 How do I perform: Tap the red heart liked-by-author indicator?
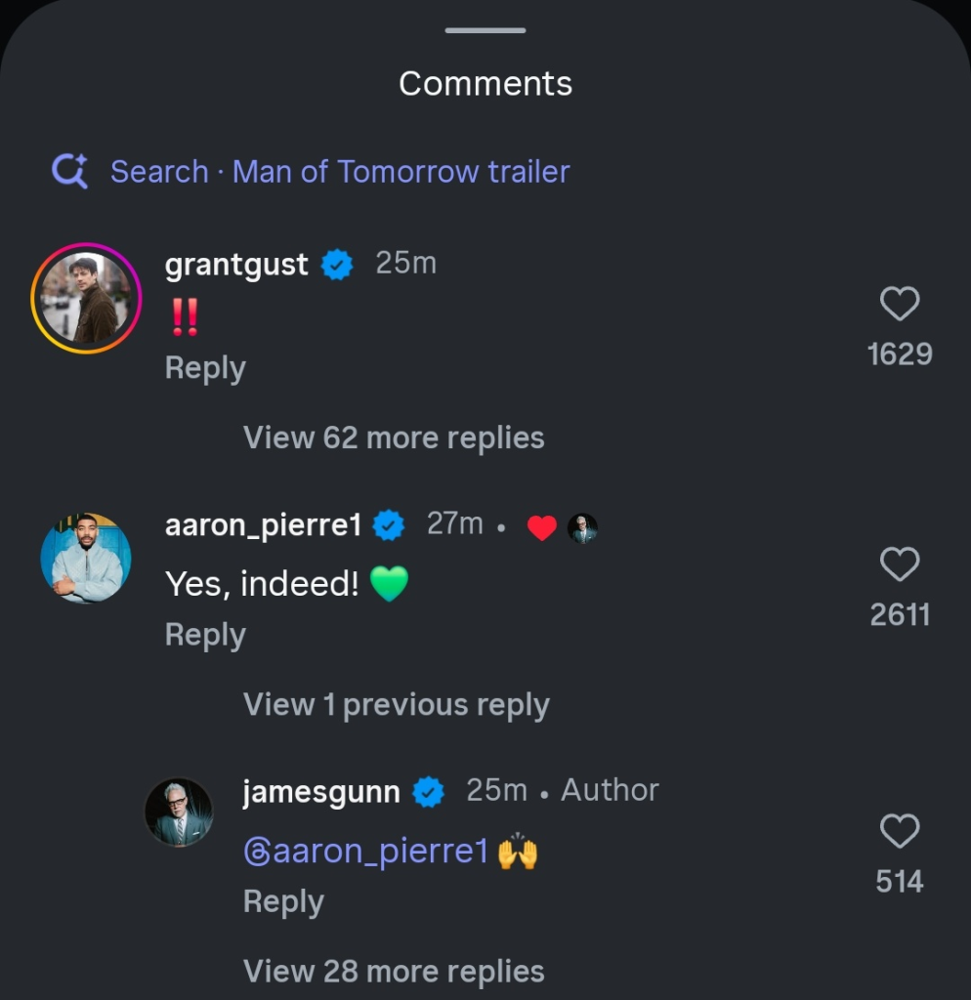coord(541,528)
